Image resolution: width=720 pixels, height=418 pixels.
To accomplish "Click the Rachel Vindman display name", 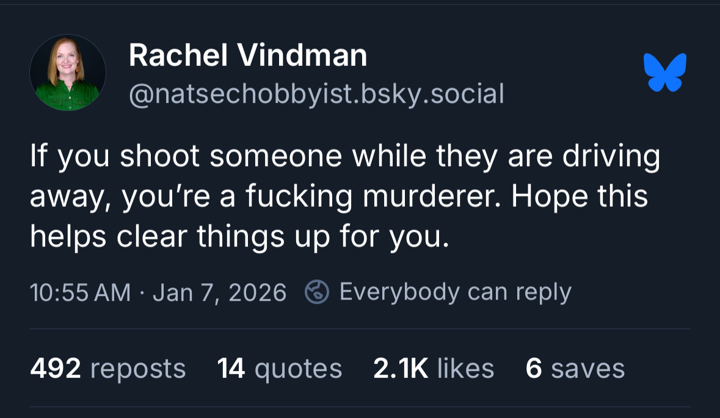I will point(248,56).
